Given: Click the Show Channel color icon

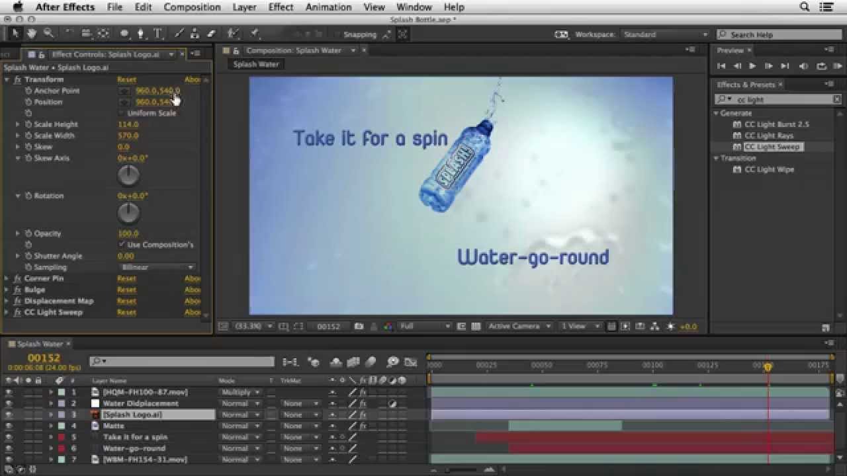Looking at the screenshot, I should [x=388, y=327].
